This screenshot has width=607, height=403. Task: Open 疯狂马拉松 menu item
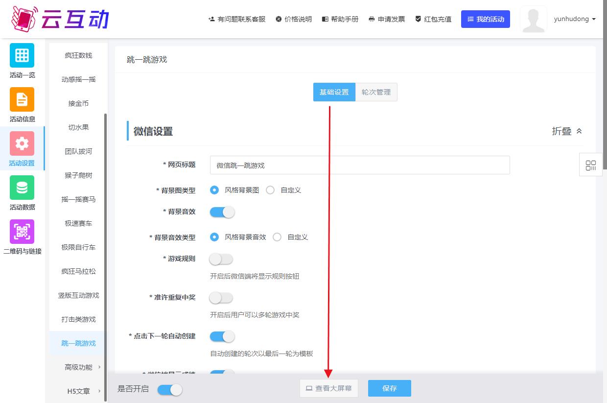pos(78,271)
